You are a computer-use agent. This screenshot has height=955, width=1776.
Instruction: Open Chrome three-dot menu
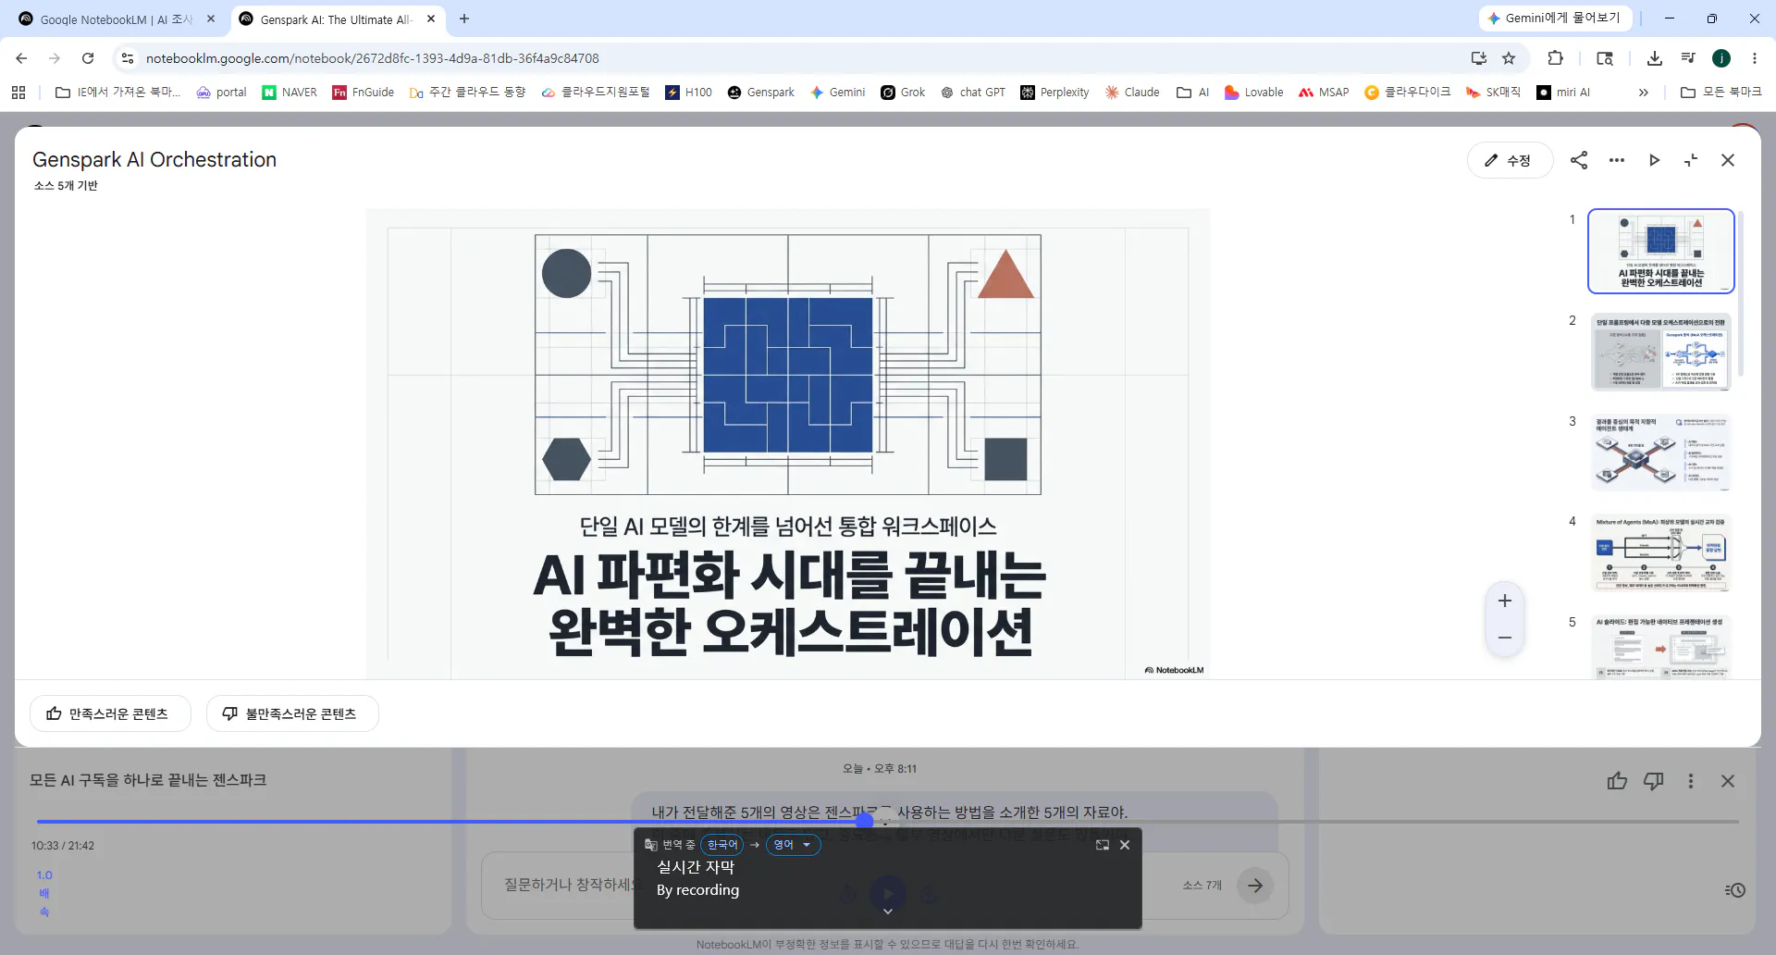tap(1755, 58)
